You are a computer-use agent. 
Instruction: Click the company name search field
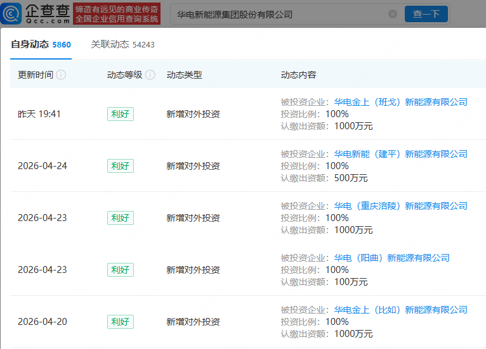[x=279, y=14]
